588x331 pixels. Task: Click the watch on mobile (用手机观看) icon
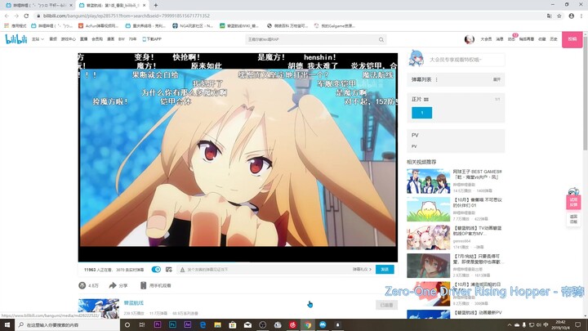143,285
